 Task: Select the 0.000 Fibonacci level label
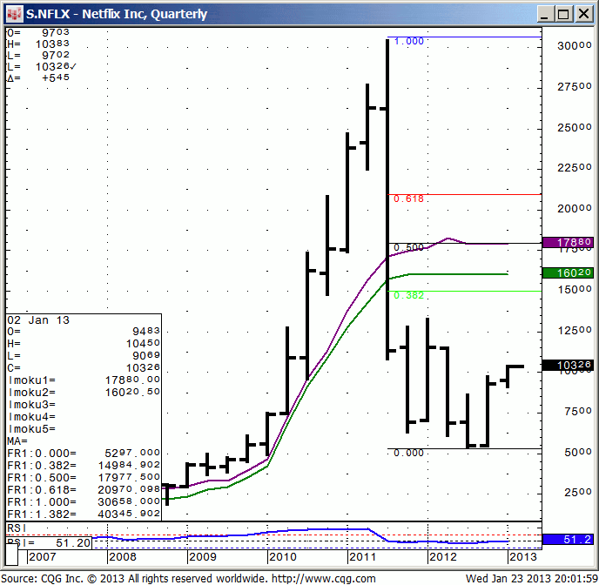(408, 453)
